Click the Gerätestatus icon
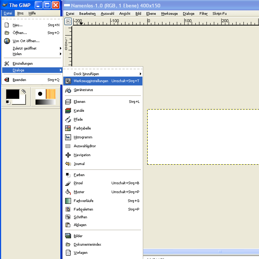The image size is (259, 259). click(68, 90)
